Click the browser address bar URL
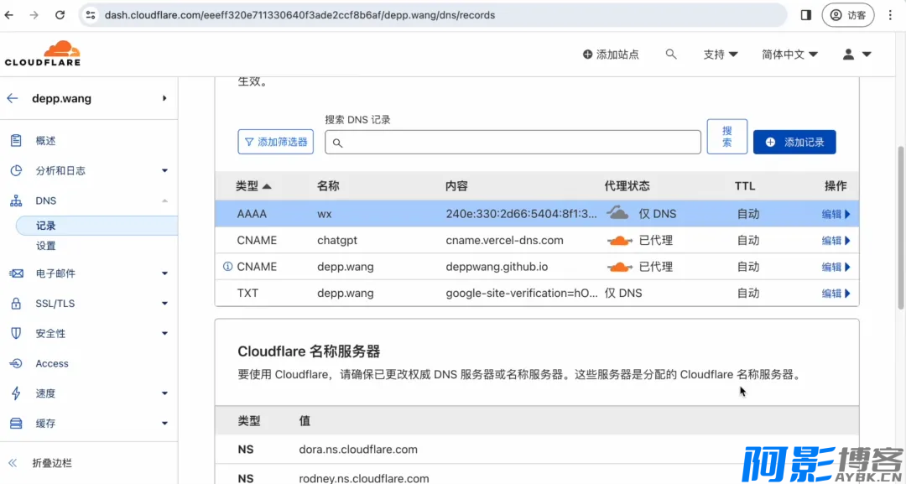 tap(299, 15)
